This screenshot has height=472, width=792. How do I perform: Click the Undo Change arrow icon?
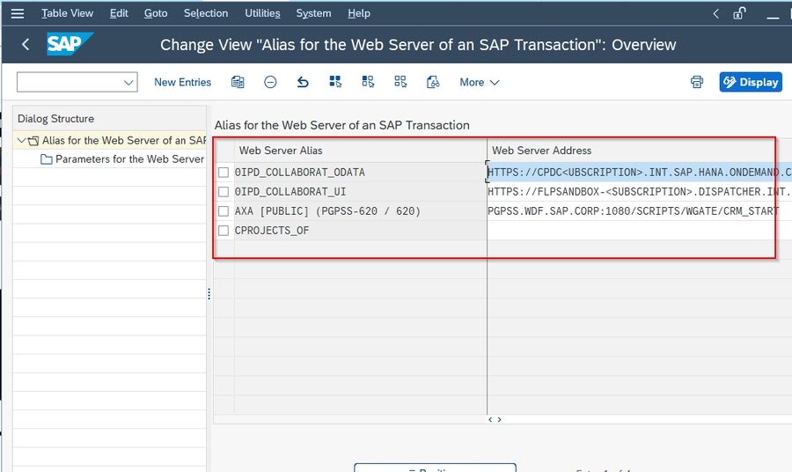tap(303, 82)
